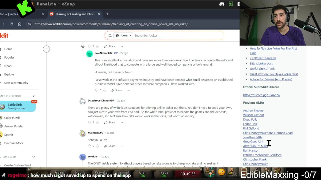
Task: Open Bart Hanson AMA link
Action: (251, 150)
